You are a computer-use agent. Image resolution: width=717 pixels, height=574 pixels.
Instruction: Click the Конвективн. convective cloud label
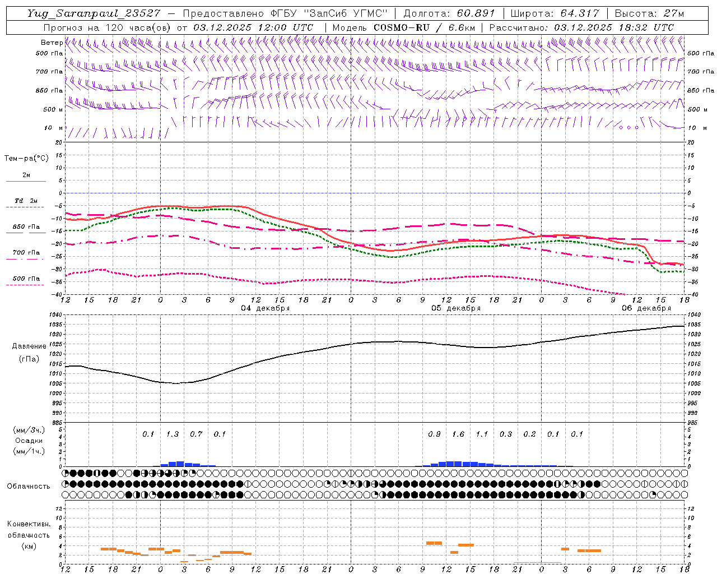[29, 524]
